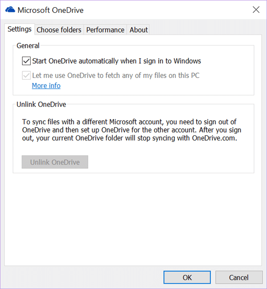Switch to the Choose folders tab
Screen dimensions: 267x289
[x=59, y=30]
